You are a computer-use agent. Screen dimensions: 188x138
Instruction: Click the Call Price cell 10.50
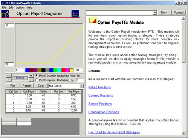(x=29, y=103)
